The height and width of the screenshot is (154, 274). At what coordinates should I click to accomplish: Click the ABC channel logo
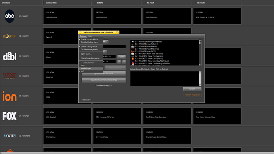(10, 16)
